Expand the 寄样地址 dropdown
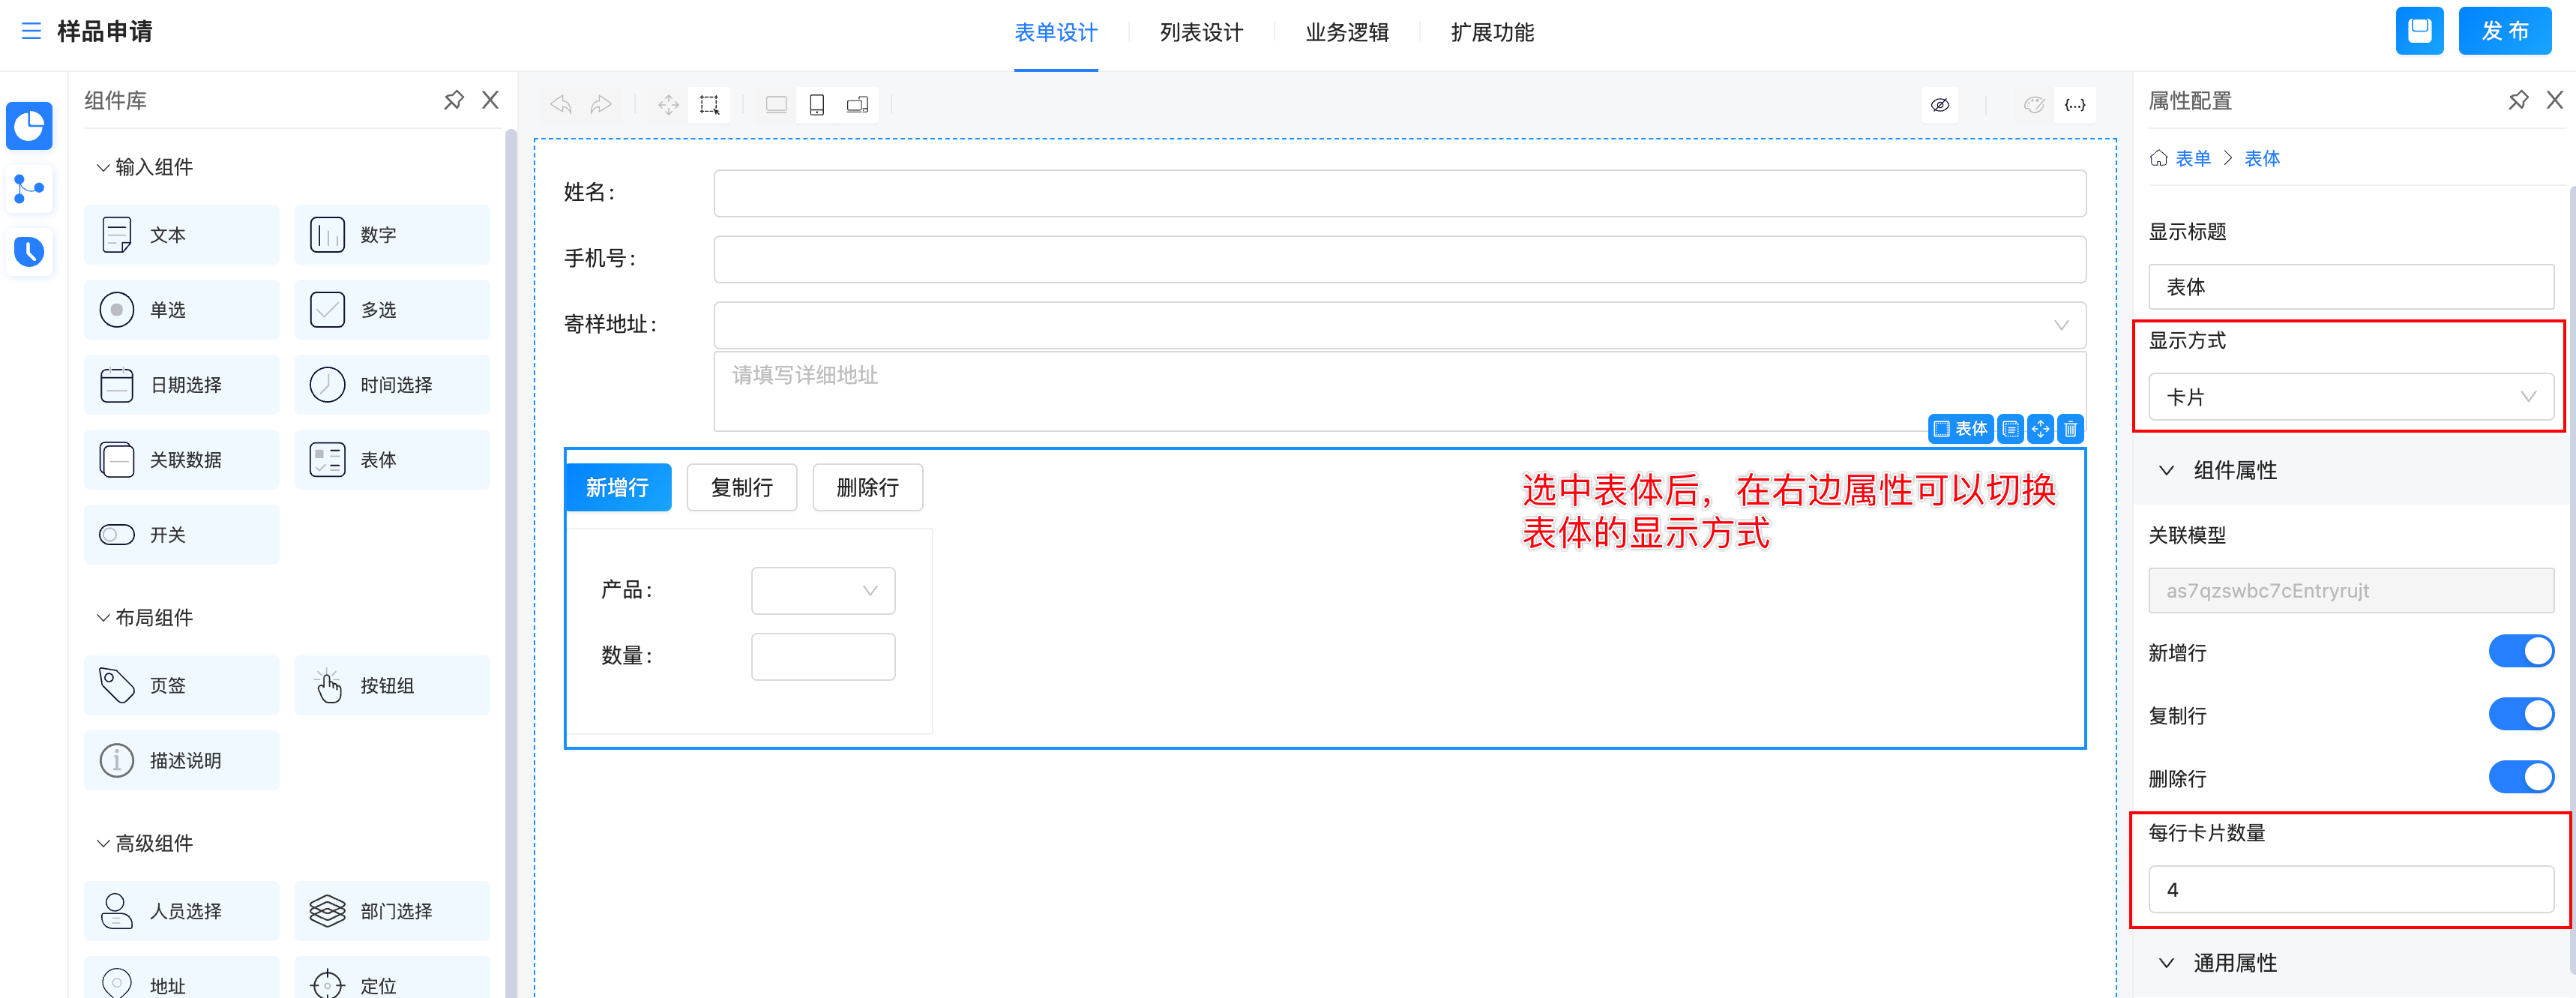The height and width of the screenshot is (998, 2576). (1399, 325)
